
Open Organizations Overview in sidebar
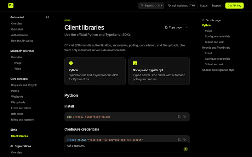tap(17, 153)
